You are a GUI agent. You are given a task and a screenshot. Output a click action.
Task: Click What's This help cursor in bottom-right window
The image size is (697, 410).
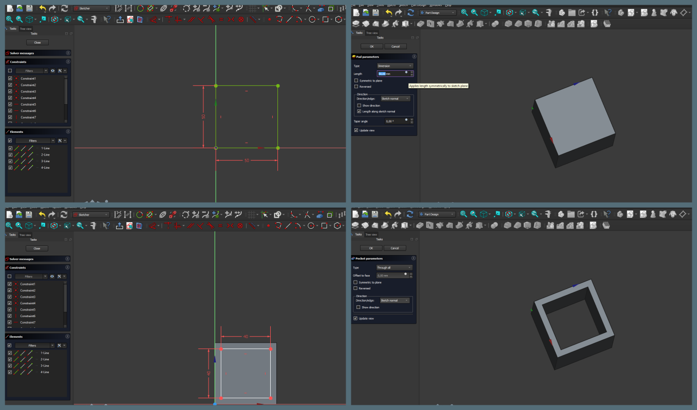(608, 213)
